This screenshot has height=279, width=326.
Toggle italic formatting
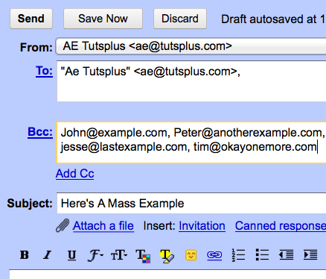[x=48, y=255]
